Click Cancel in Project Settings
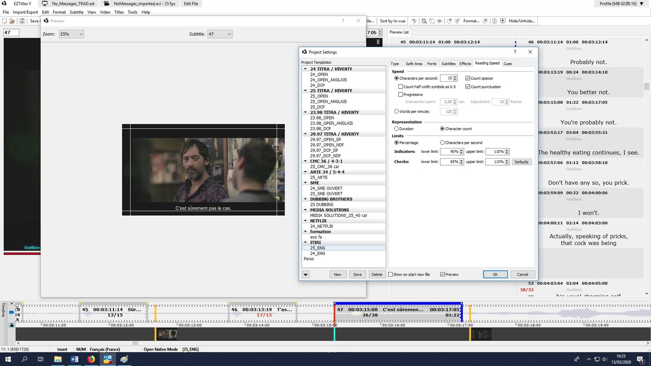Image resolution: width=651 pixels, height=366 pixels. click(522, 274)
